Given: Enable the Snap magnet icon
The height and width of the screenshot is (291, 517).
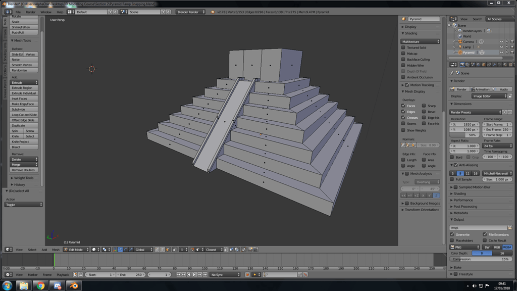Looking at the screenshot, I should click(x=192, y=249).
